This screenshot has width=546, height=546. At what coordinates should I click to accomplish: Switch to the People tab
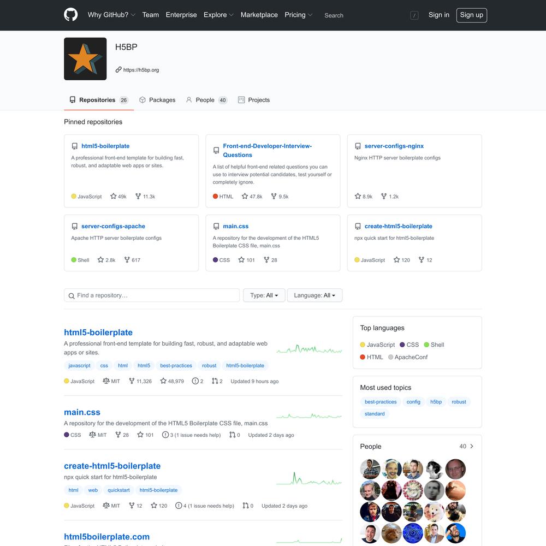[207, 100]
